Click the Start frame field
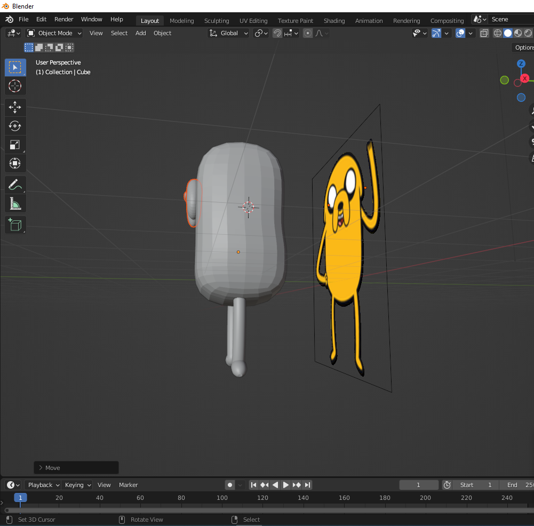534x526 pixels. pos(476,485)
